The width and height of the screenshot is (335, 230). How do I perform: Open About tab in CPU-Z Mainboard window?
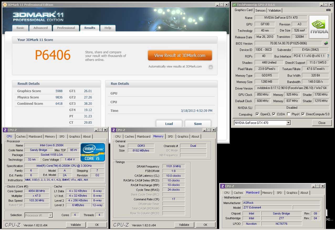304,193
